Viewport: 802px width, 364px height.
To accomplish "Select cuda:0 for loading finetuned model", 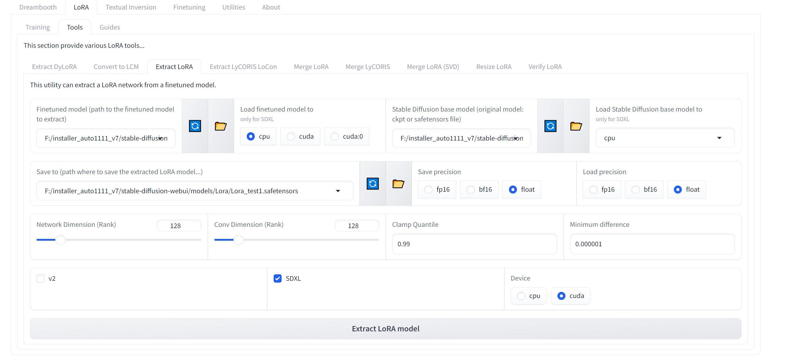I will click(x=335, y=137).
